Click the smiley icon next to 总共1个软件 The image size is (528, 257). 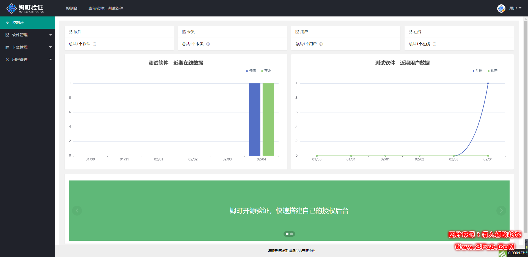click(x=95, y=44)
